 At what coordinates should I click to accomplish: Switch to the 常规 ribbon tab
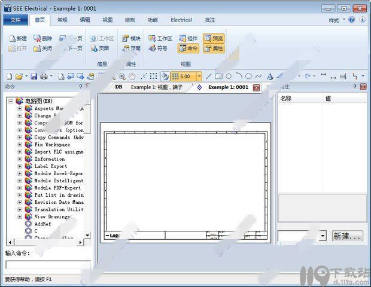(62, 20)
